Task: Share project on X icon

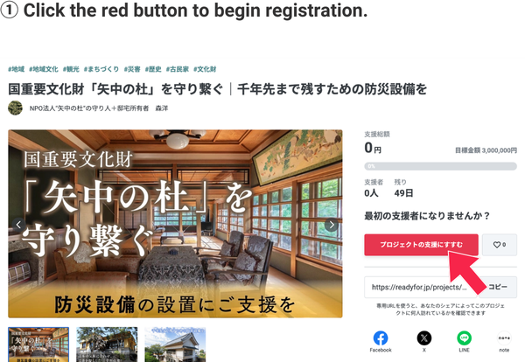Action: (423, 338)
